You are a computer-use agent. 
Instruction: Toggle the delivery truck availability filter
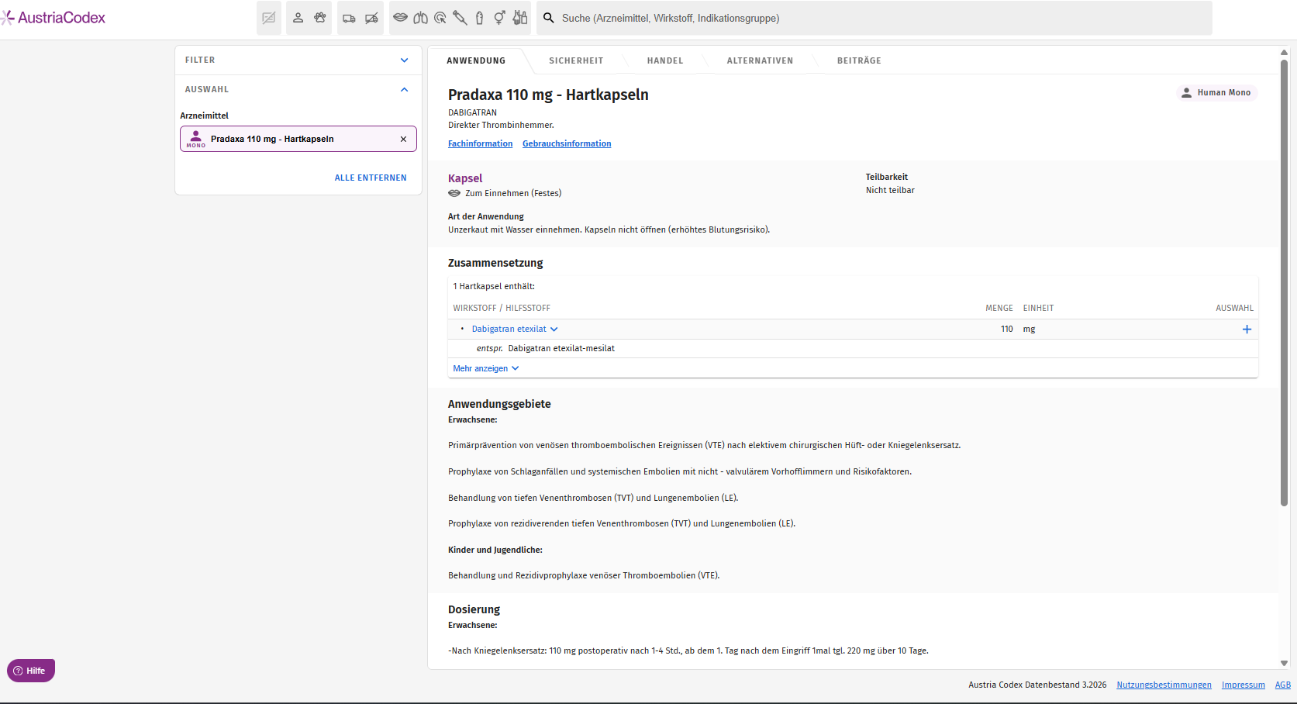349,18
